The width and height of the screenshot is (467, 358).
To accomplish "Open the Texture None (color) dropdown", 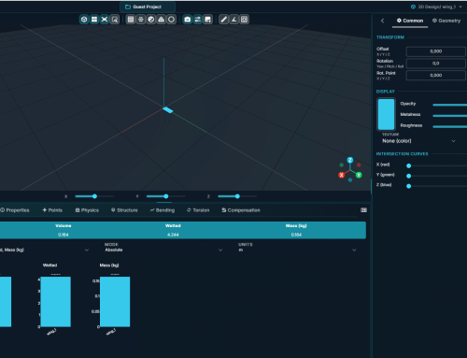I will tap(418, 141).
